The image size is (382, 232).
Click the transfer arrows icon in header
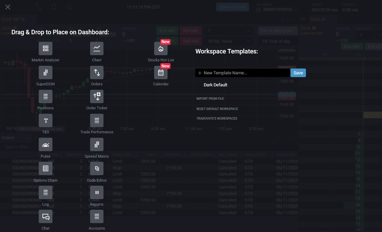pos(38,7)
